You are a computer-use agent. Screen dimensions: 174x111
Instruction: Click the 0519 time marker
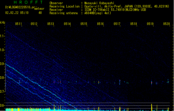pos(150,24)
